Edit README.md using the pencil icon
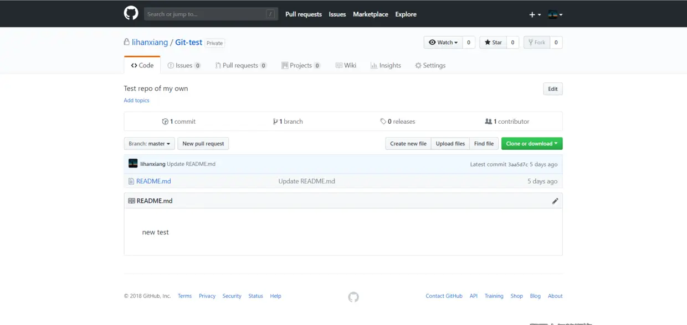The height and width of the screenshot is (325, 687). tap(555, 201)
